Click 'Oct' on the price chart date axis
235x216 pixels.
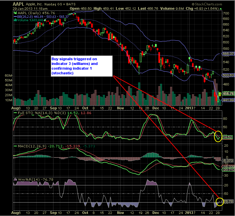click(x=85, y=108)
